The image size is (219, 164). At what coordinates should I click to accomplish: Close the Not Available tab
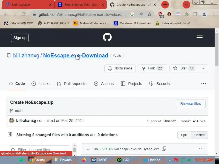coord(50,5)
